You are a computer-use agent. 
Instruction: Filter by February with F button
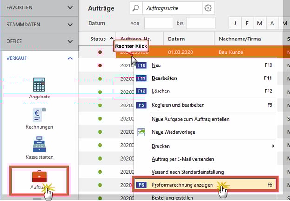click(x=247, y=23)
